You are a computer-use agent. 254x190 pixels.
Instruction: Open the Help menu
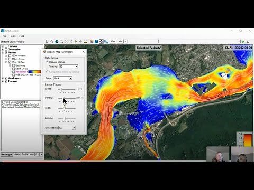22,36
